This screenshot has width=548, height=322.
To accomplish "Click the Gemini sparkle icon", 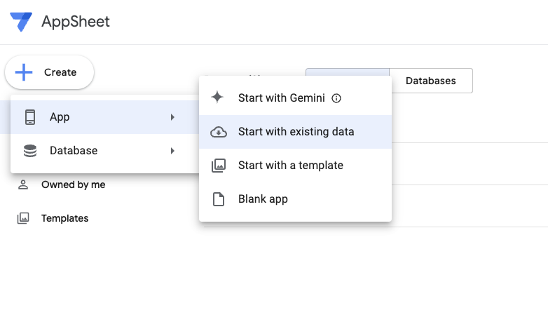I will 217,98.
